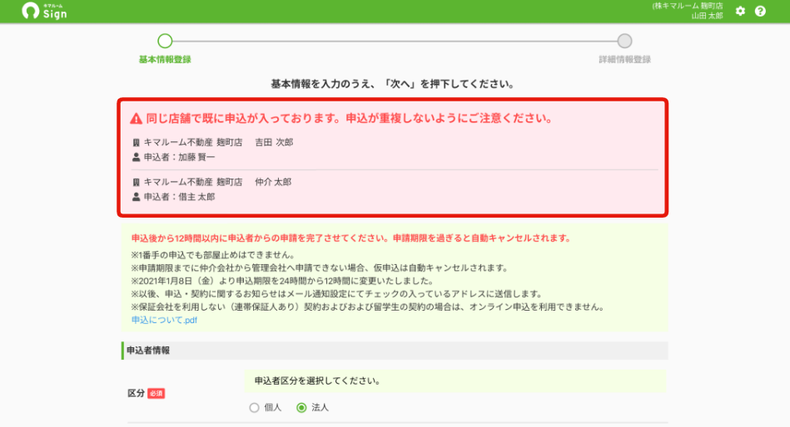Go to 基本情報登録 step circle
The image size is (790, 427).
[x=165, y=41]
